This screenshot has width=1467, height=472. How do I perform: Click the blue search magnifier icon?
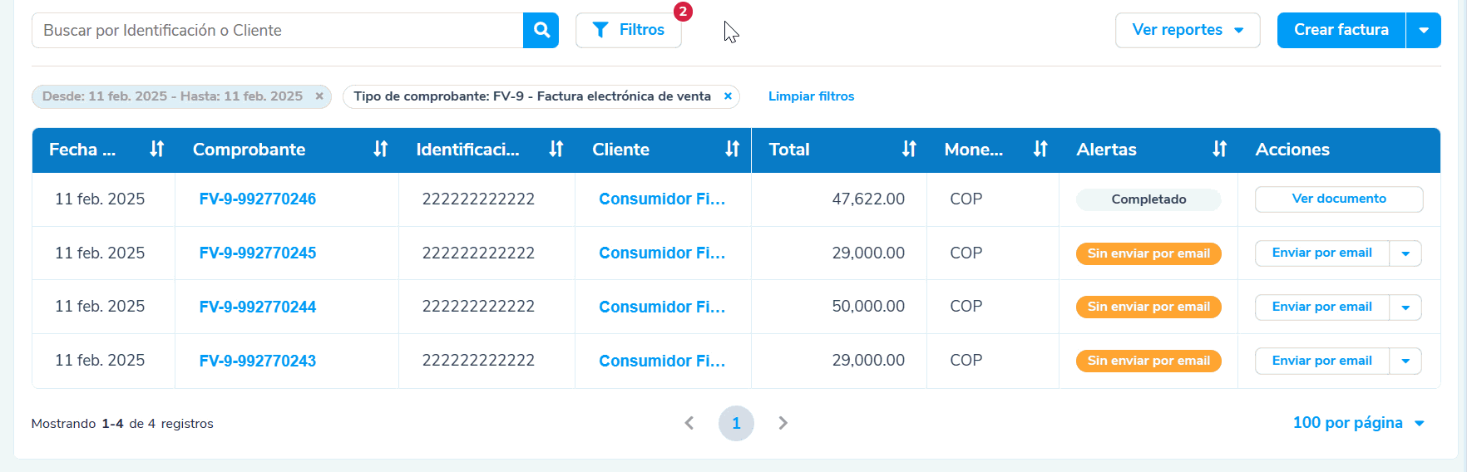[x=541, y=30]
